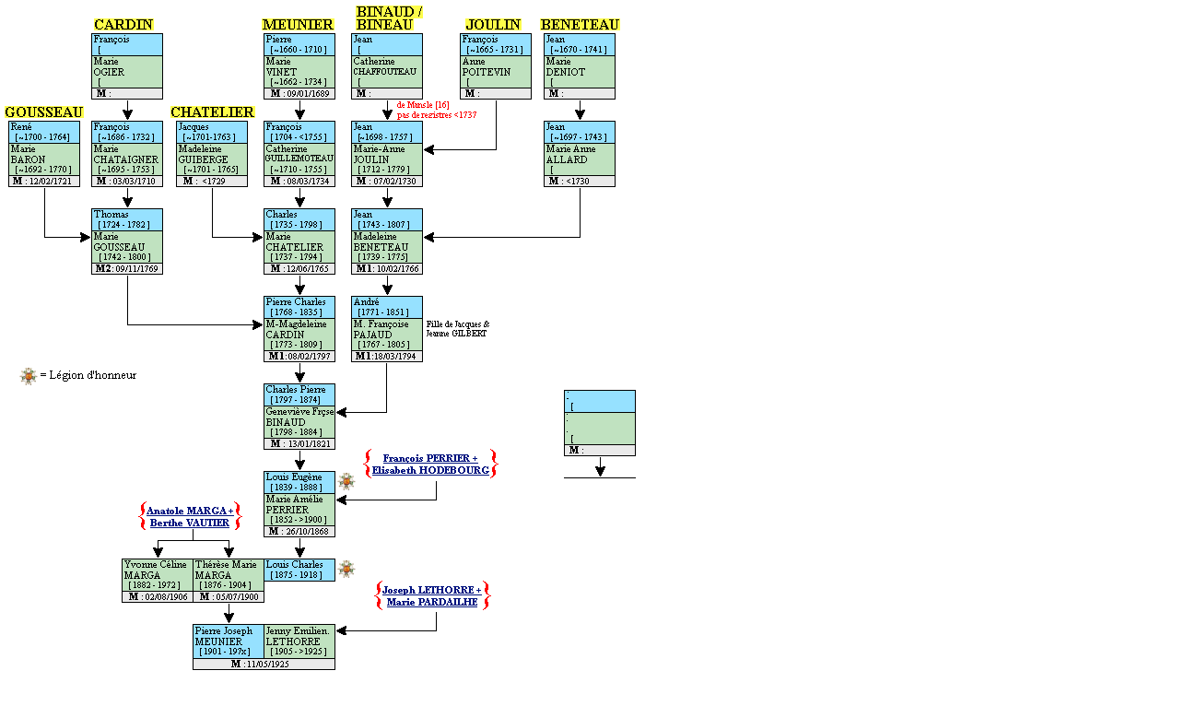This screenshot has width=1185, height=706.
Task: Click the medal icon beside Louis Eugène
Action: (x=346, y=481)
